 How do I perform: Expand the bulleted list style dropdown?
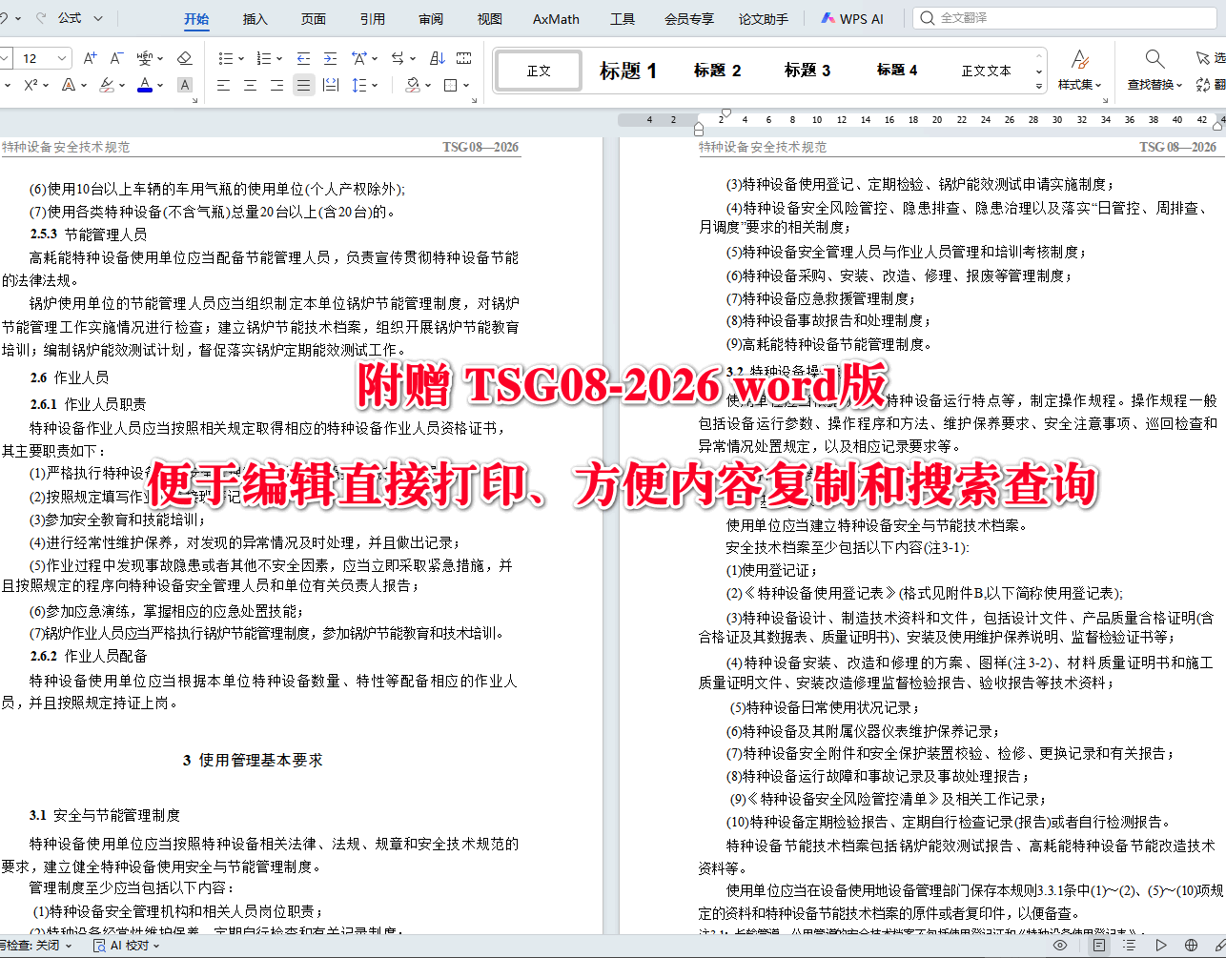pos(241,58)
